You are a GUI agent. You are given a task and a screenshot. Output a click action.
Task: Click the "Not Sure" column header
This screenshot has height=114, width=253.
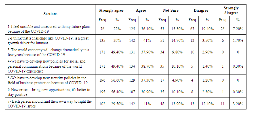(171, 11)
